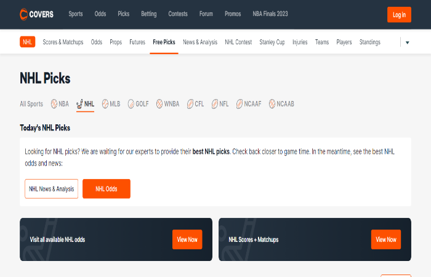Open the Sports top menu
Viewport: 431px width, 277px height.
click(76, 14)
